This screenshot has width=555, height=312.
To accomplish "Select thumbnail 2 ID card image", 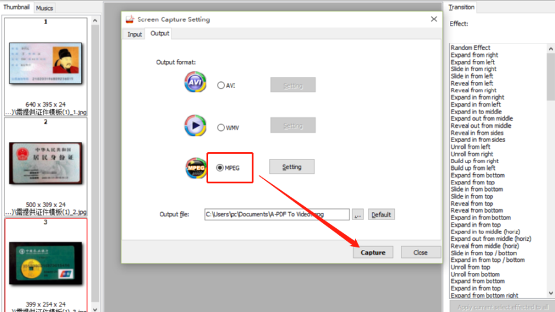I will 45,163.
